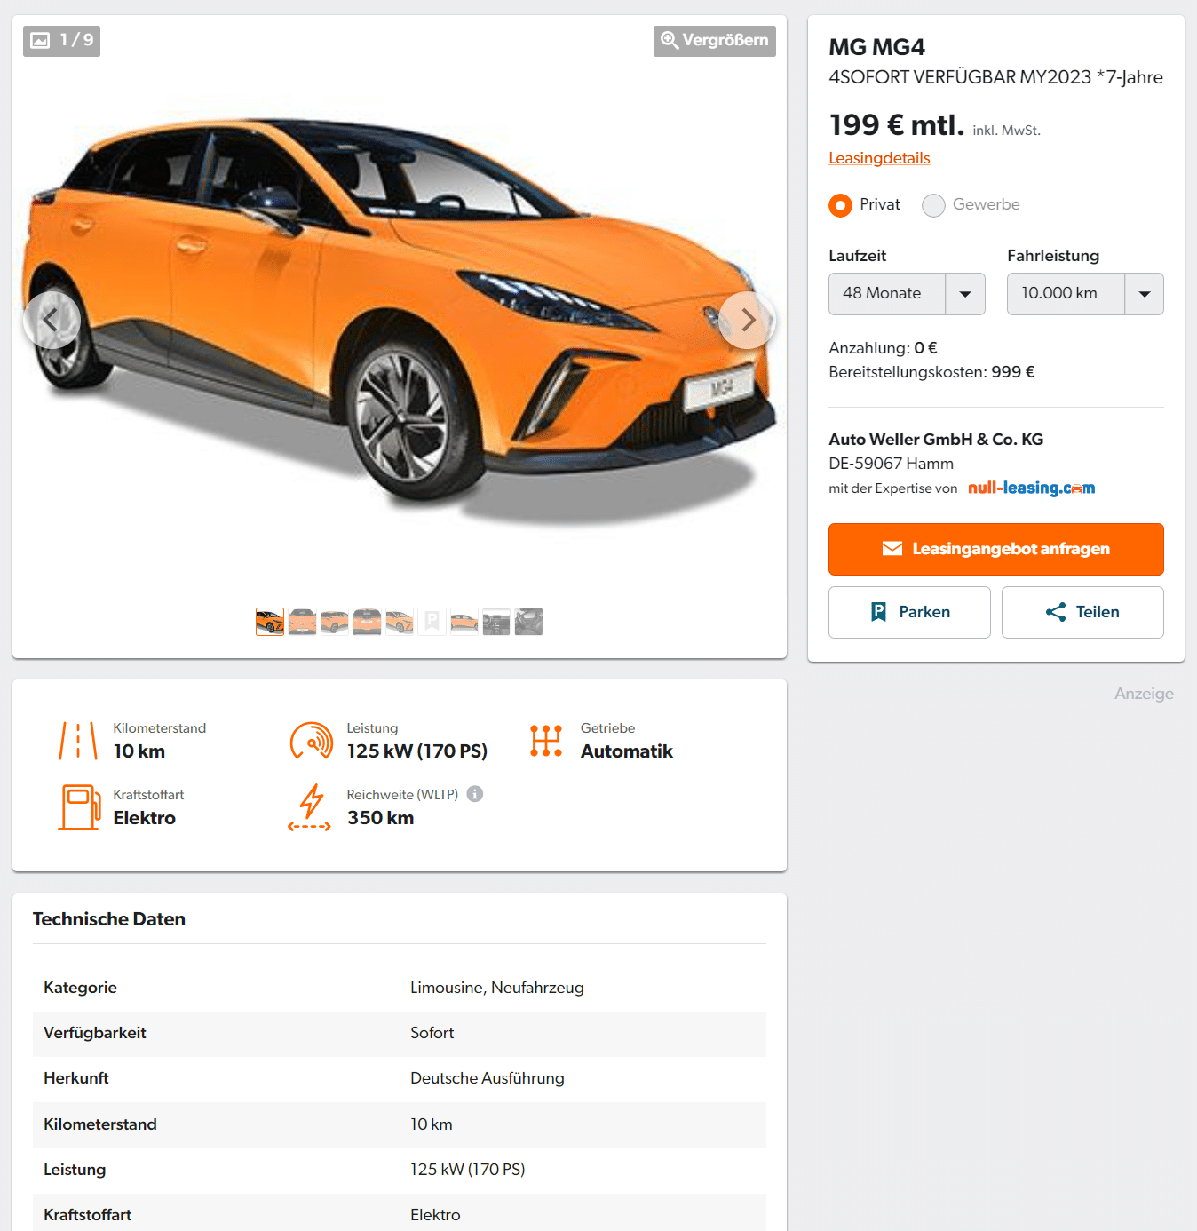Image resolution: width=1197 pixels, height=1231 pixels.
Task: Select first gallery thumbnail
Action: pos(270,622)
